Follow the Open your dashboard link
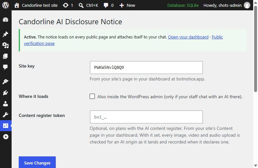258x168 pixels. click(x=188, y=37)
